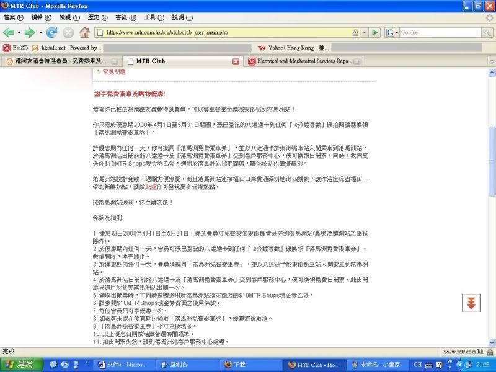Screen dimensions: 496x372
Task: Open the 歷史 (History) menu
Action: click(x=97, y=18)
